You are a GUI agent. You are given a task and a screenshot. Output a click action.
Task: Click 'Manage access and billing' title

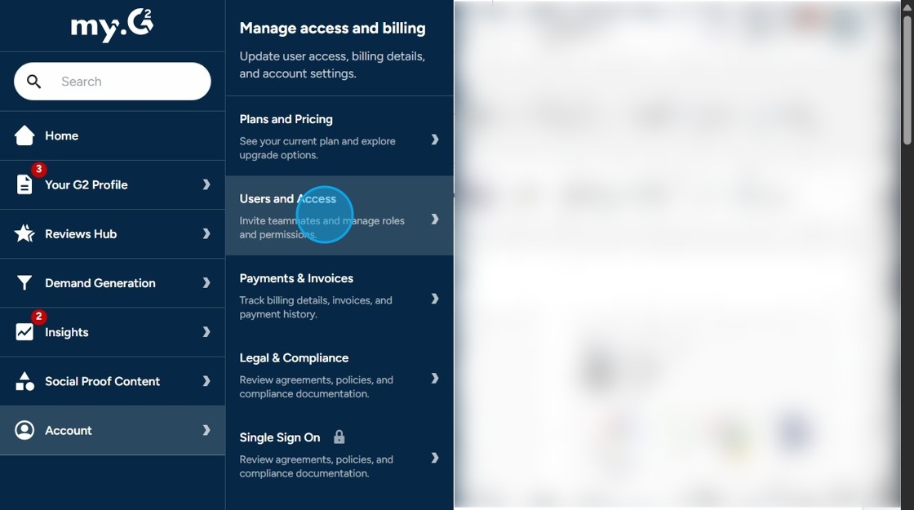coord(332,28)
